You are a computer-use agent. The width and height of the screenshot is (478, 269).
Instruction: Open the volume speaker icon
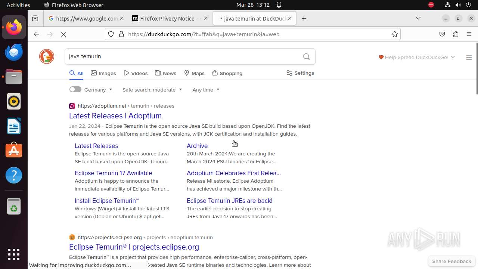[x=458, y=5]
